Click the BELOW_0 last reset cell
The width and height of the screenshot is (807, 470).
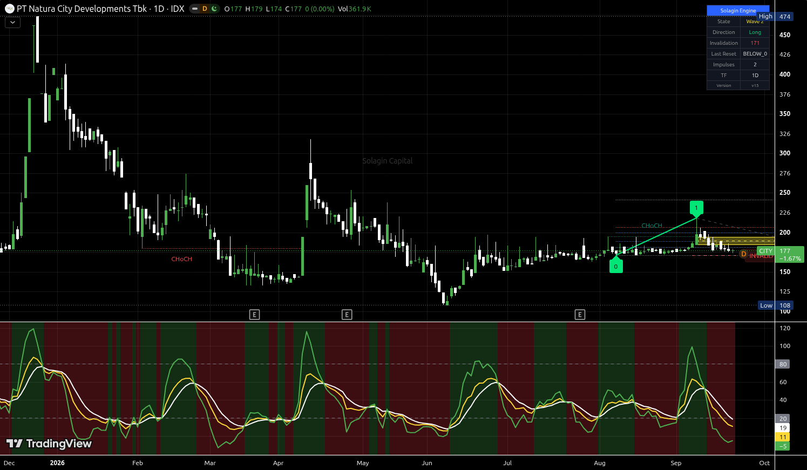(755, 54)
